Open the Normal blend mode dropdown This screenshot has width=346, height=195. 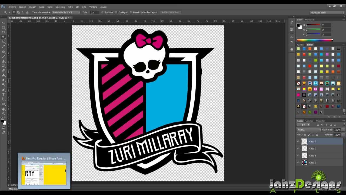(x=309, y=130)
